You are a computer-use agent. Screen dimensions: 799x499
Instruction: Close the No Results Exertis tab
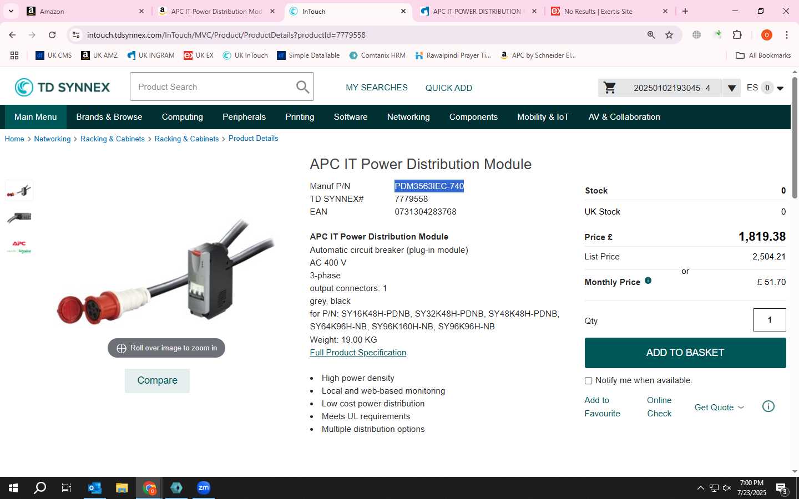(x=665, y=11)
